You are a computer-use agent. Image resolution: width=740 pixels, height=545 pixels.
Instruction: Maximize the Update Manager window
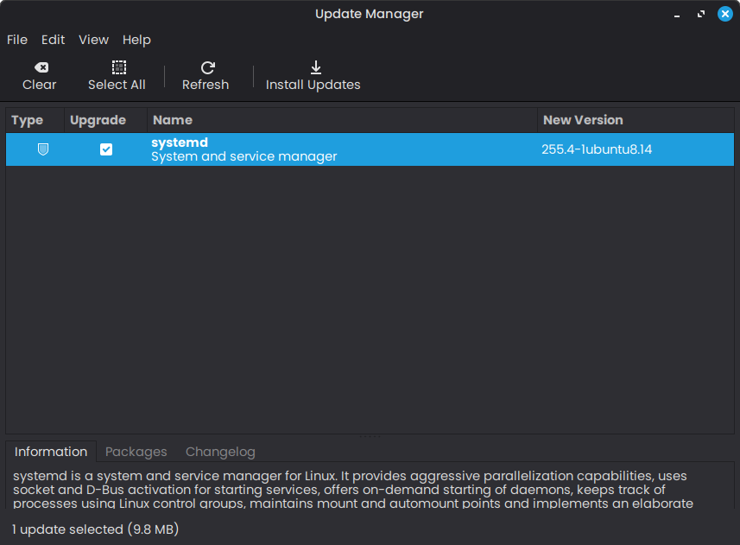pyautogui.click(x=702, y=14)
